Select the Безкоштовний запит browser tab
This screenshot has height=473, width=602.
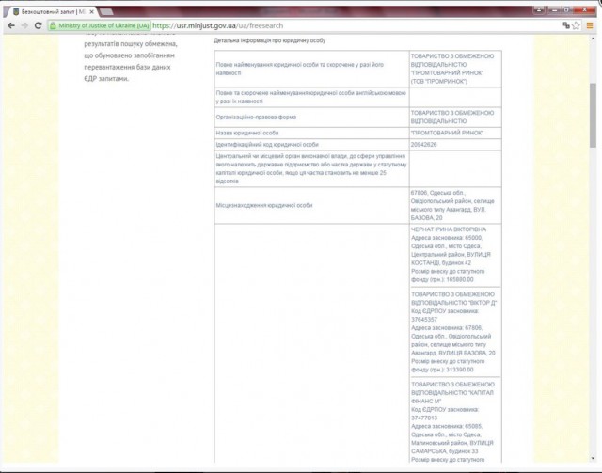pos(52,12)
